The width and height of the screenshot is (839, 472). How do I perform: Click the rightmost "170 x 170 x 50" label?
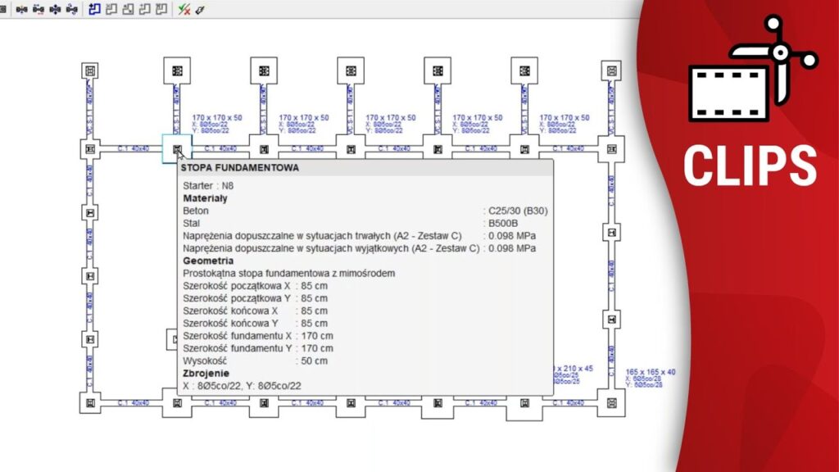(565, 118)
